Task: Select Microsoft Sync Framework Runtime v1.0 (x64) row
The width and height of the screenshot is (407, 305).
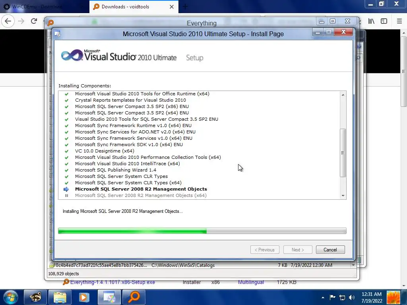Action: pyautogui.click(x=133, y=125)
